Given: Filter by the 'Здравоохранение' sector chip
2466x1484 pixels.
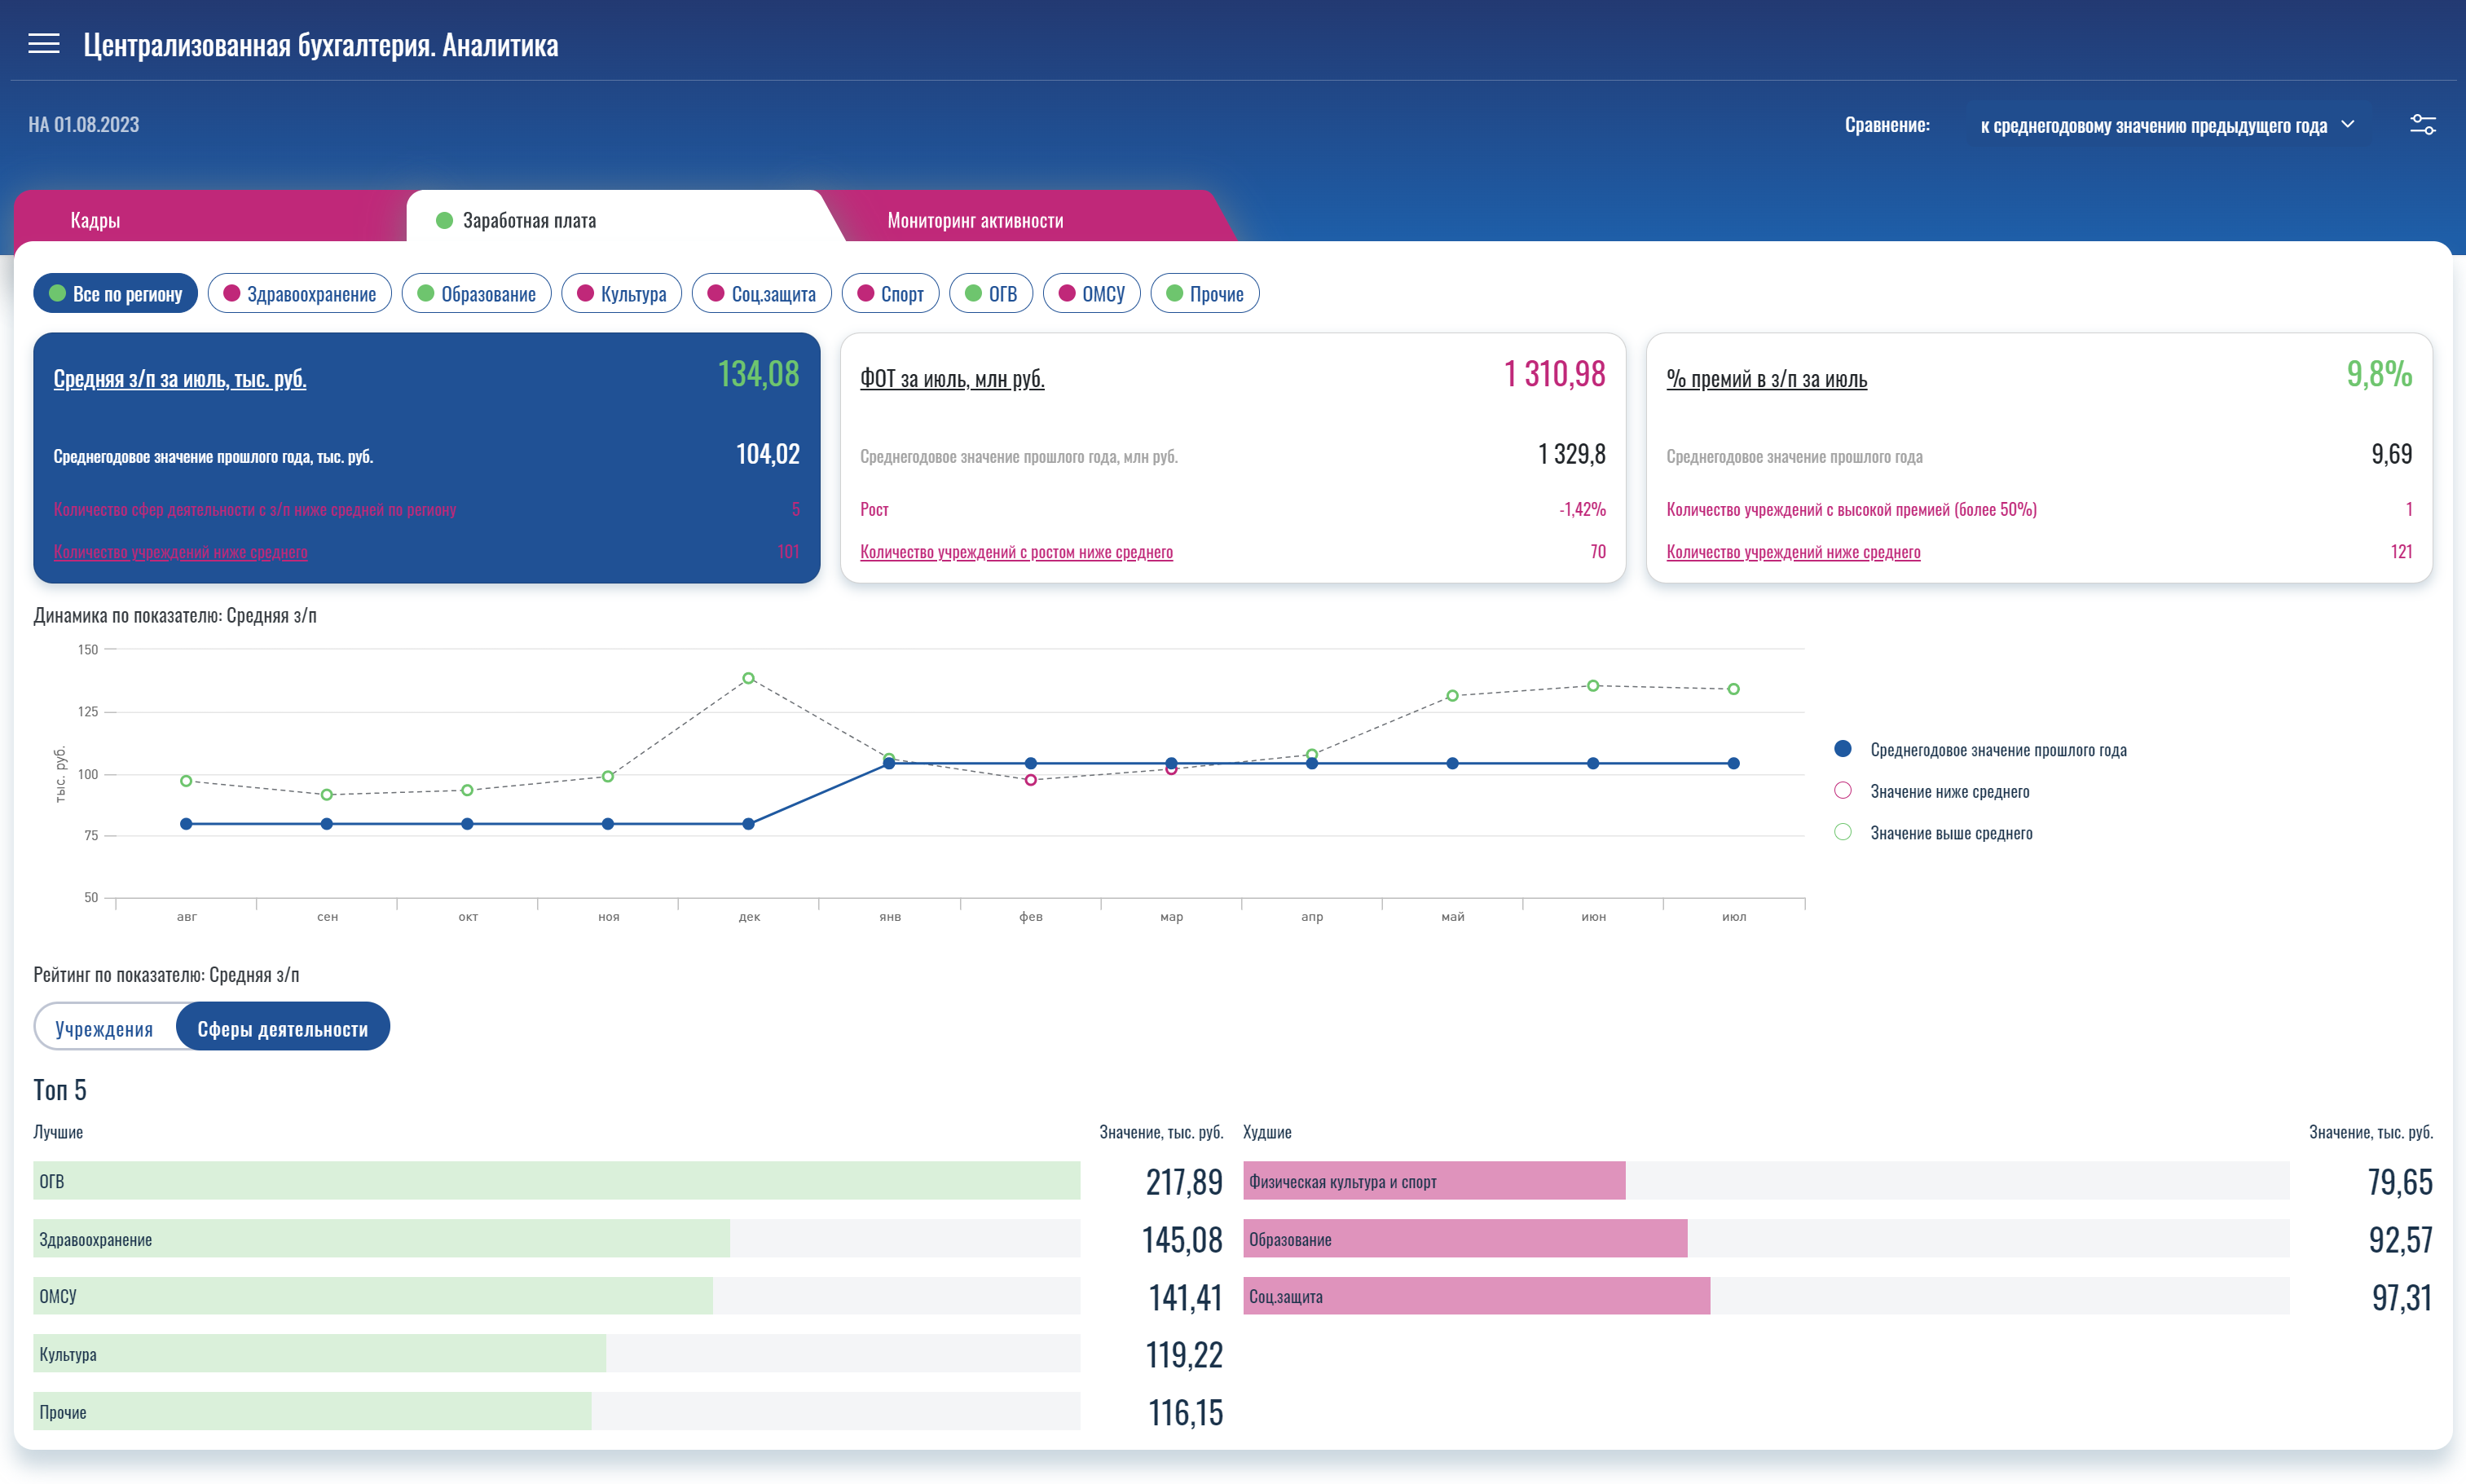Looking at the screenshot, I should pyautogui.click(x=300, y=294).
